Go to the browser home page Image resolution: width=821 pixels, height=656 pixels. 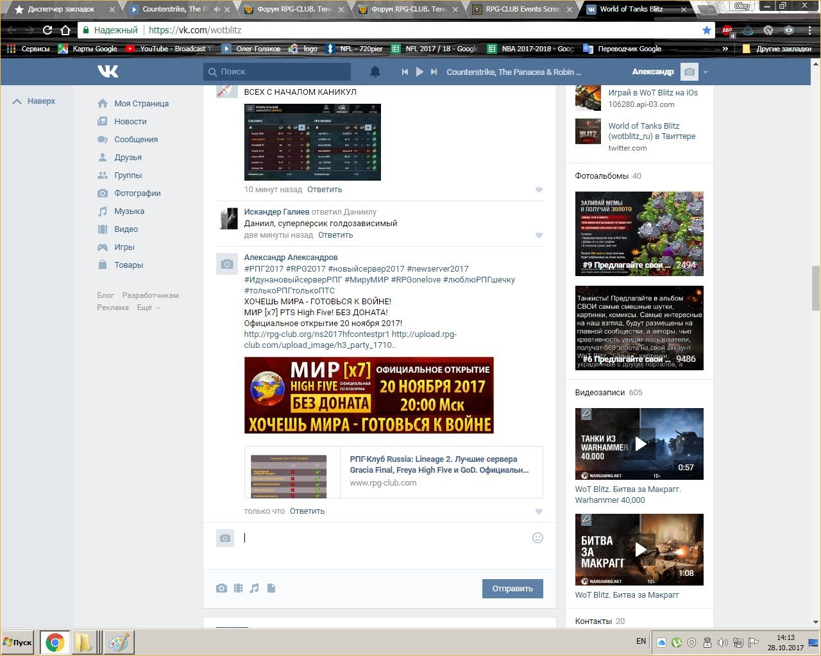point(65,30)
